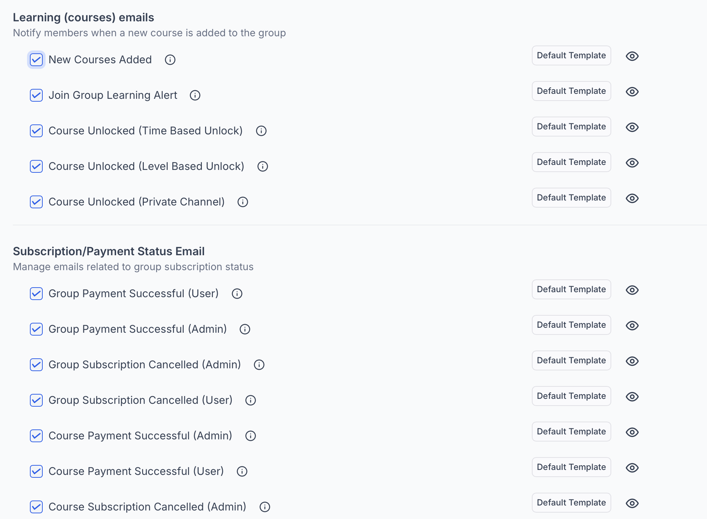Open Default Template for Course Payment Successful (Admin)
Image resolution: width=707 pixels, height=519 pixels.
(571, 432)
